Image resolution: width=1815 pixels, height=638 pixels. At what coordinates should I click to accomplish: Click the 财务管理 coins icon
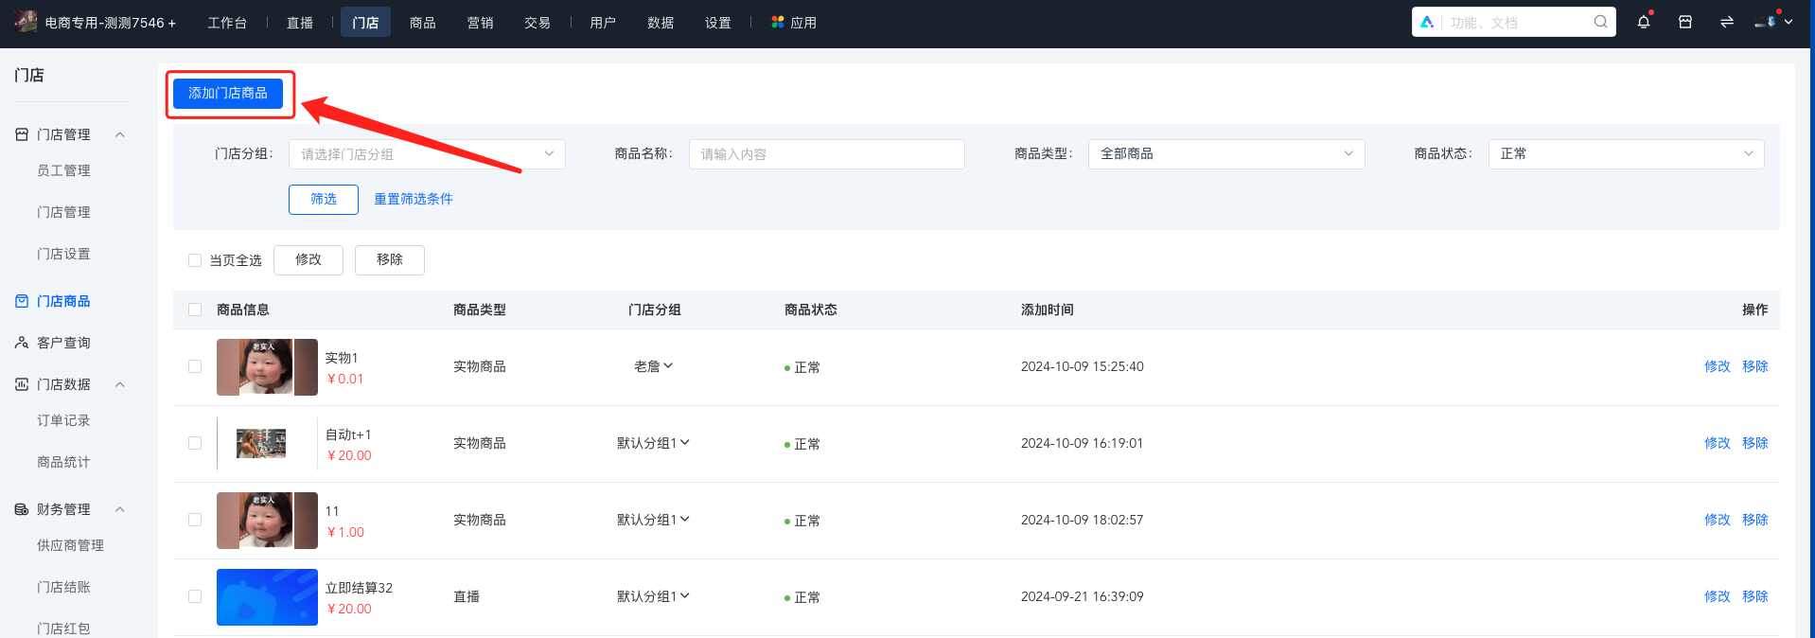click(22, 509)
